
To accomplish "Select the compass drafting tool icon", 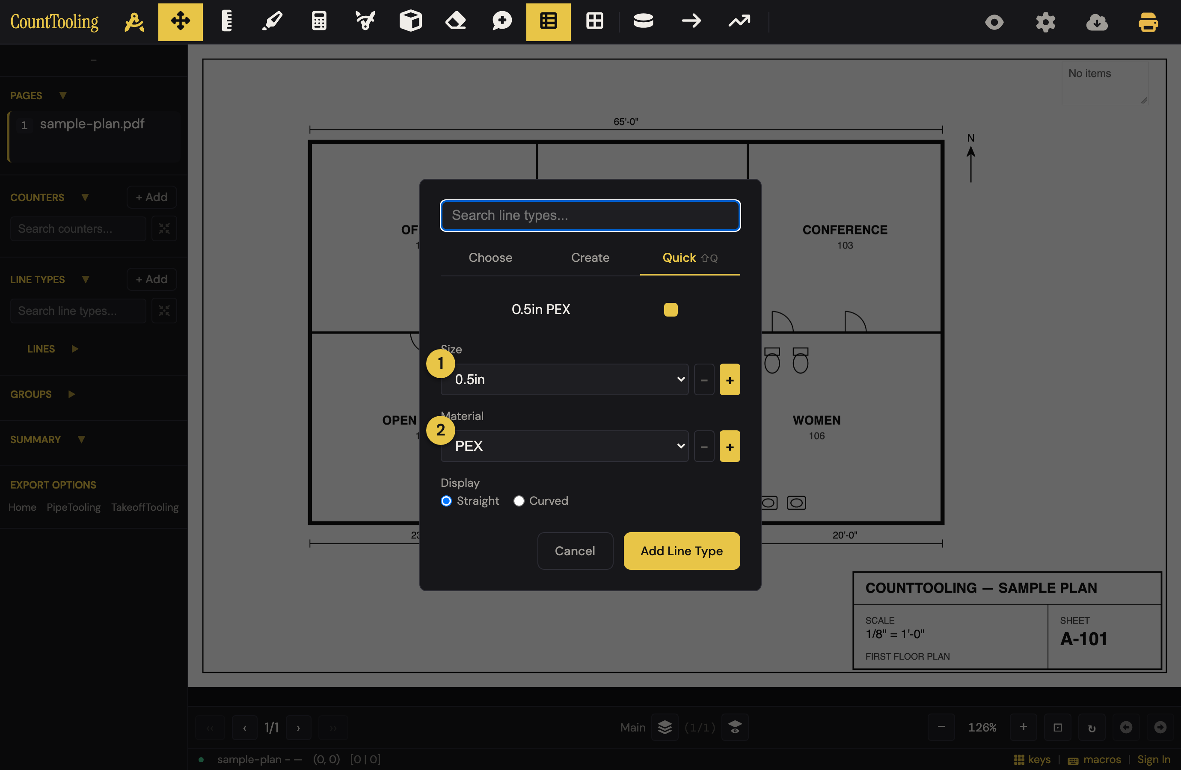I will (134, 22).
